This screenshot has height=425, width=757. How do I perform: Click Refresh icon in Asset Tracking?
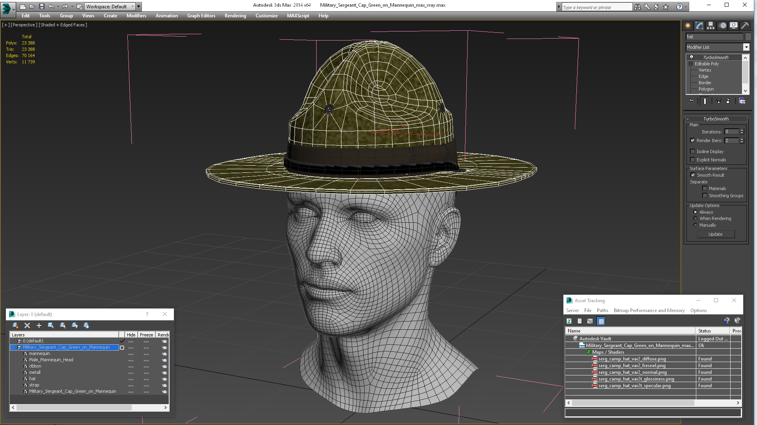point(569,322)
